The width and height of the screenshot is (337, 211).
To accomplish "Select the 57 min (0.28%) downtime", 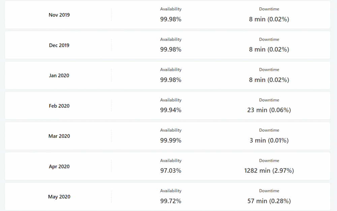I will [x=269, y=201].
